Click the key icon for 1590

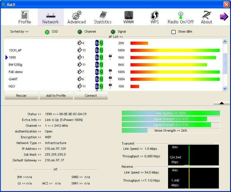(x=110, y=57)
